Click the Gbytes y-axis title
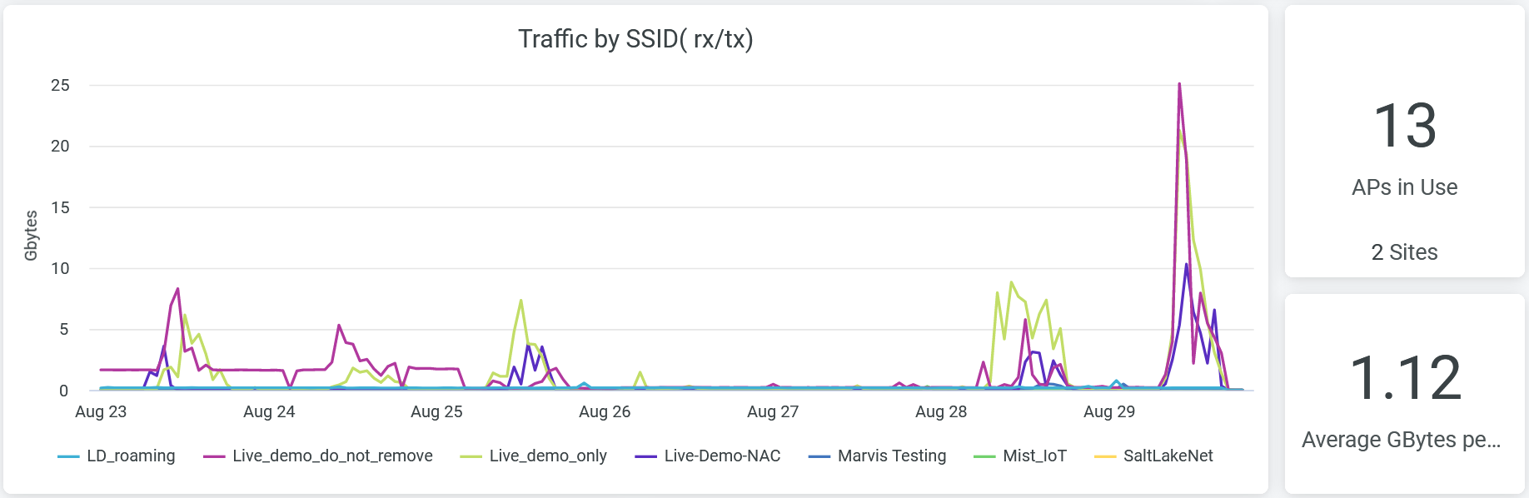Viewport: 1529px width, 498px height. 32,236
